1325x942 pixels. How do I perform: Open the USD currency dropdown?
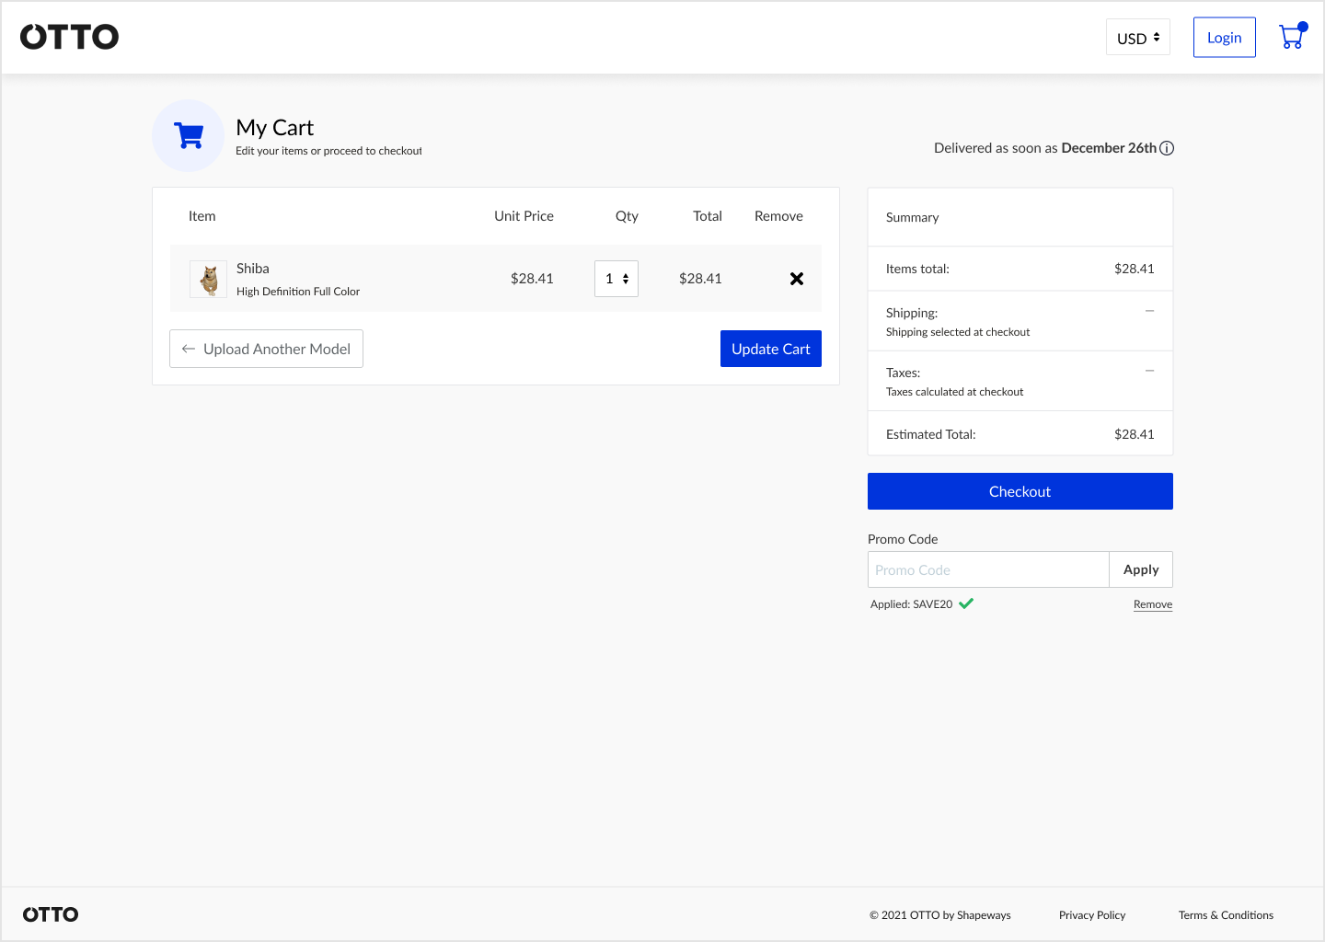point(1138,38)
